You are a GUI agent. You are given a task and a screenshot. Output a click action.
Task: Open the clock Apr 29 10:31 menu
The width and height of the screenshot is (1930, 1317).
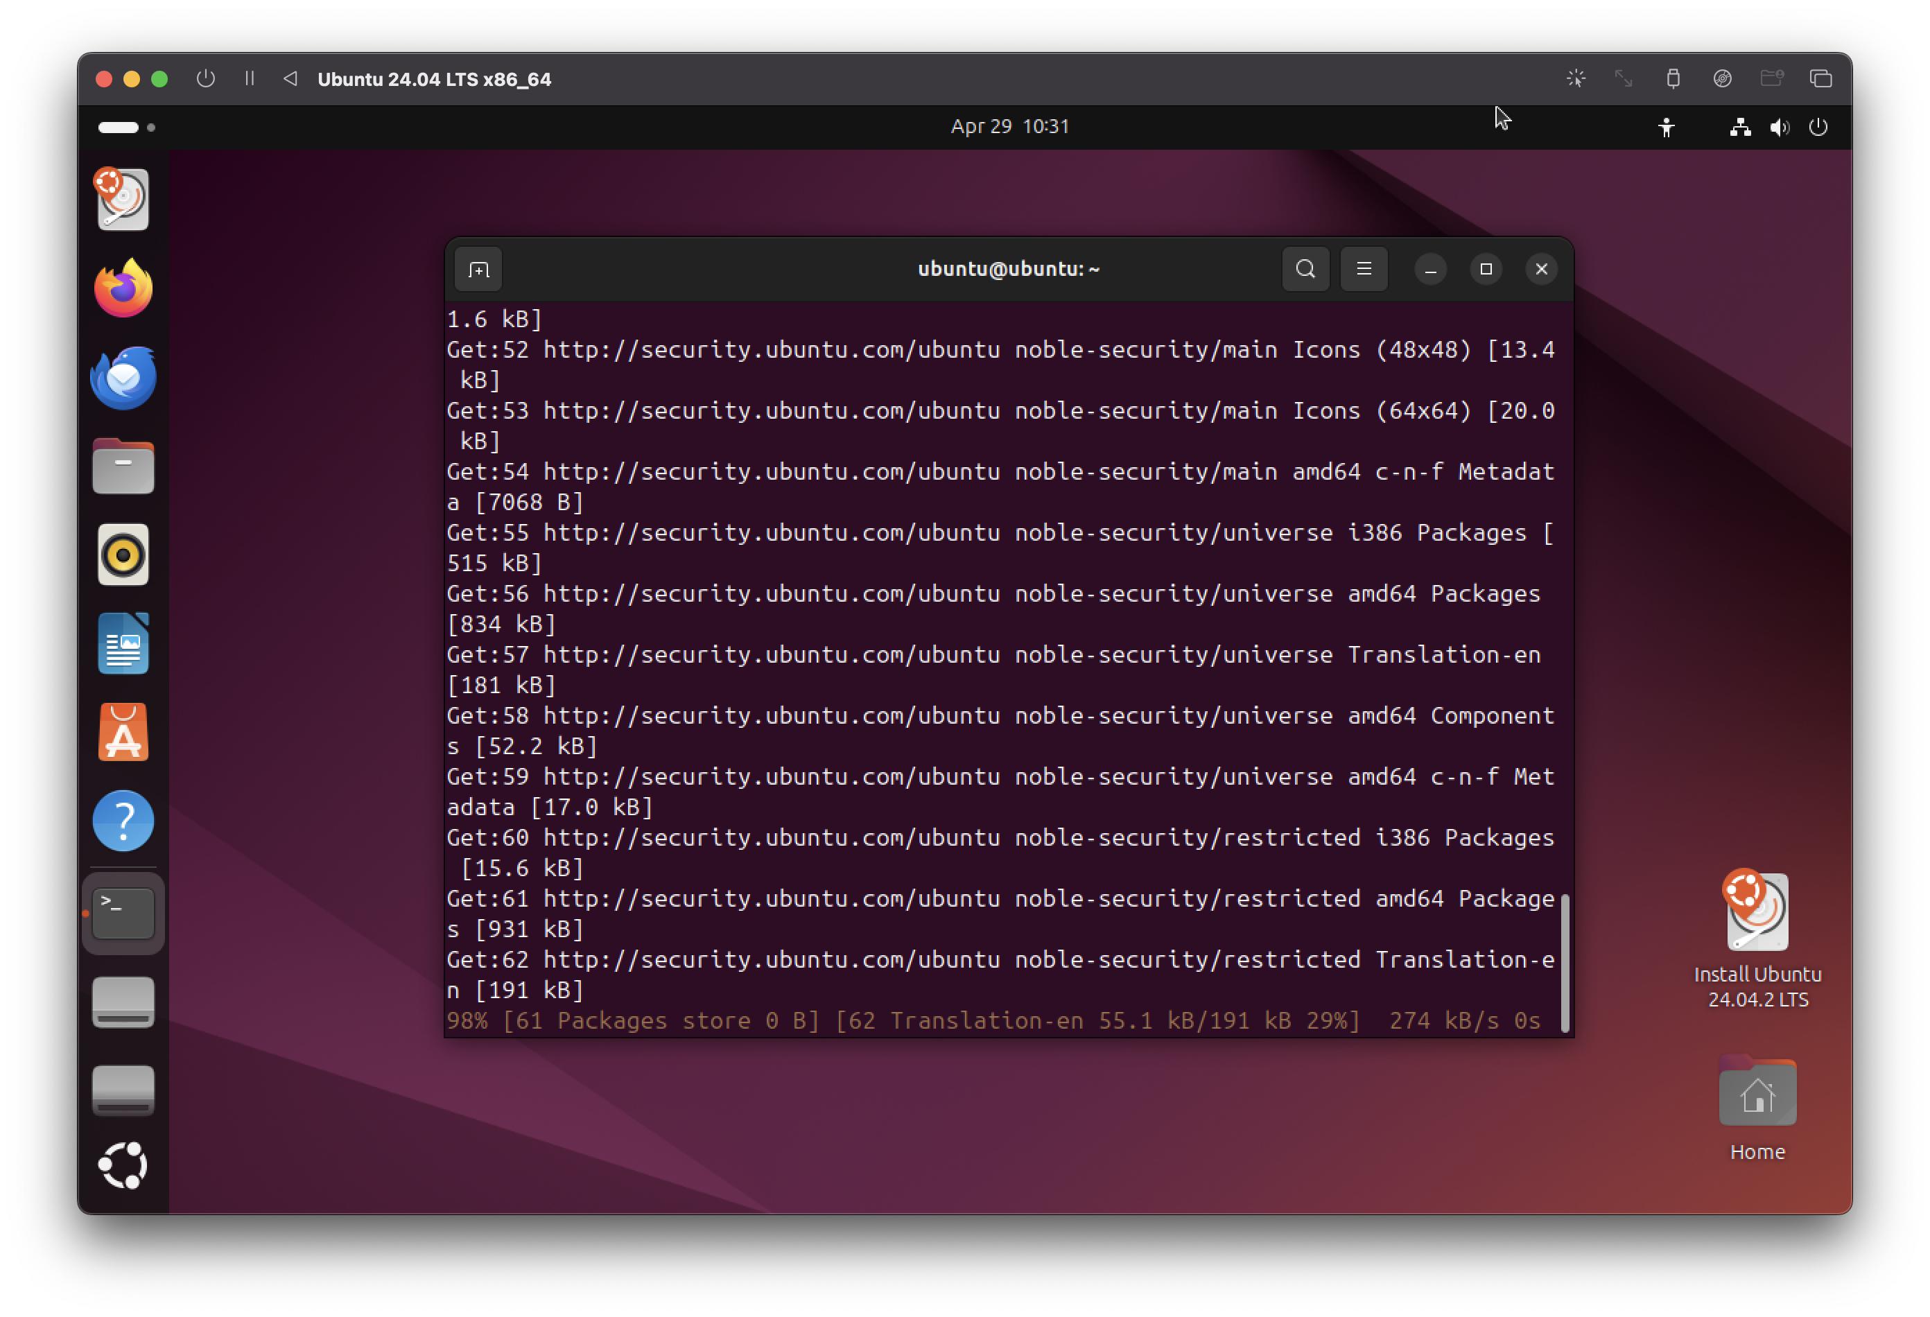tap(1009, 126)
